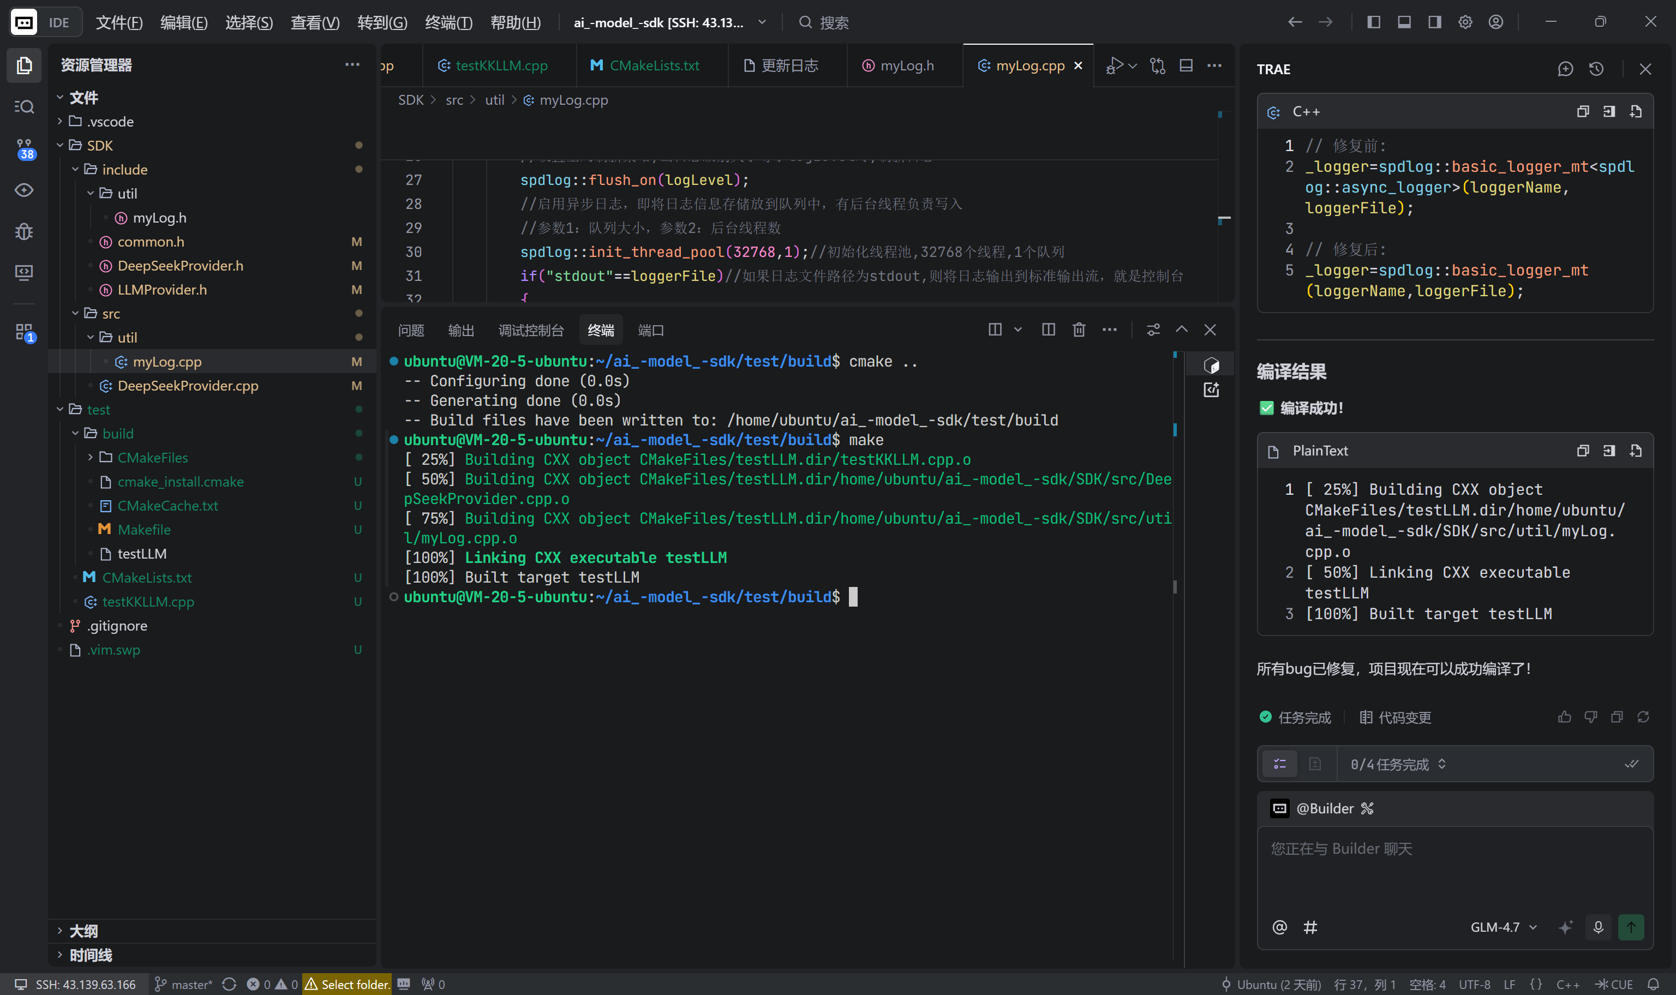Copy the C++ code block contents

(1582, 112)
